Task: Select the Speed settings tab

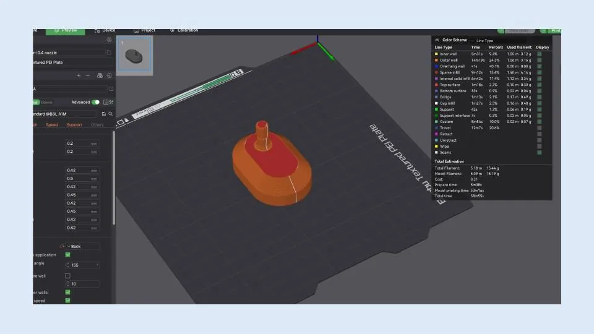Action: (x=52, y=125)
